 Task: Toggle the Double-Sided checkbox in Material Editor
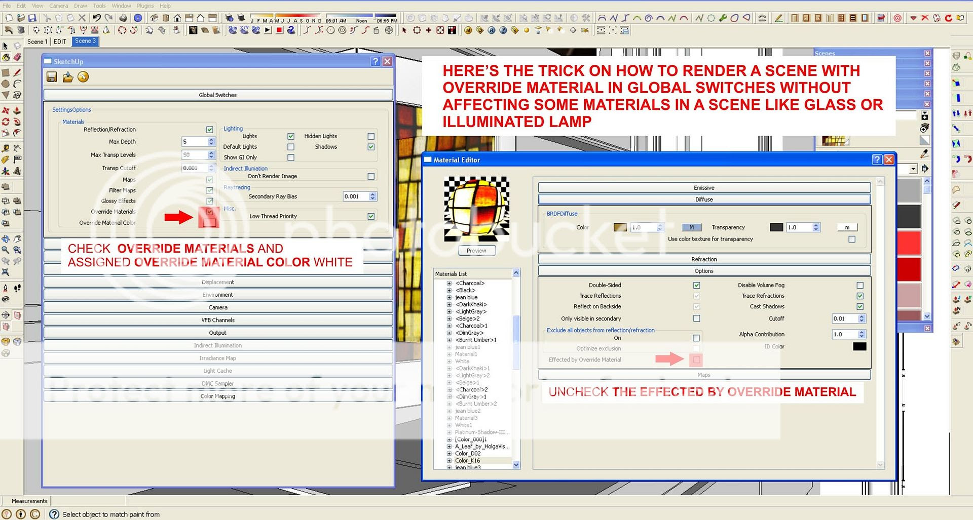[x=697, y=285]
